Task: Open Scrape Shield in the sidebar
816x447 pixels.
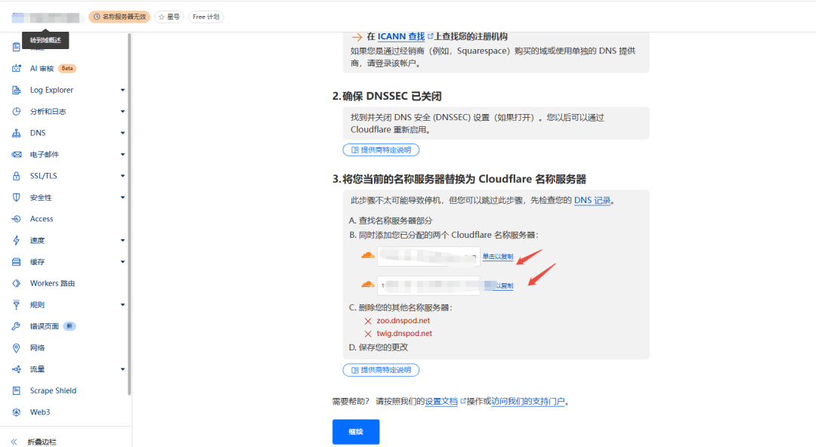Action: pos(53,391)
